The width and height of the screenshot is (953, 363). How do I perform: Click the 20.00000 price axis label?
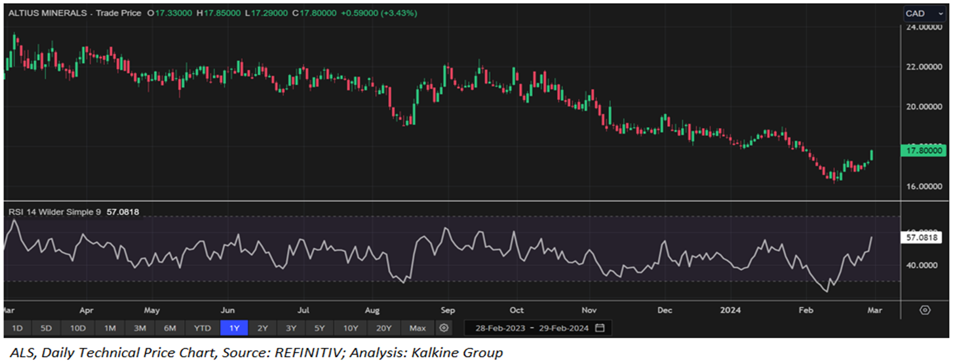pos(925,107)
